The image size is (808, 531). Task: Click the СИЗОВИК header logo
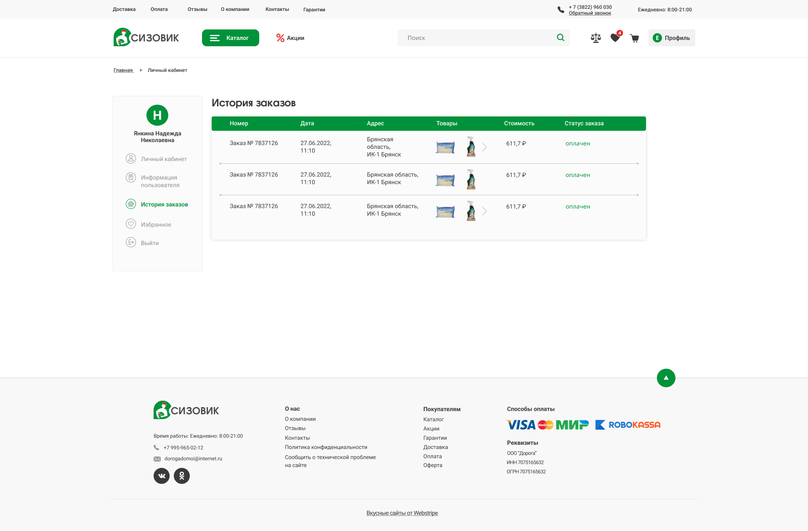146,37
